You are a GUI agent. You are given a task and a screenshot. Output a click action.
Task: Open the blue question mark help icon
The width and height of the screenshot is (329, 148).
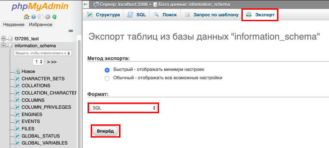pyautogui.click(x=33, y=17)
